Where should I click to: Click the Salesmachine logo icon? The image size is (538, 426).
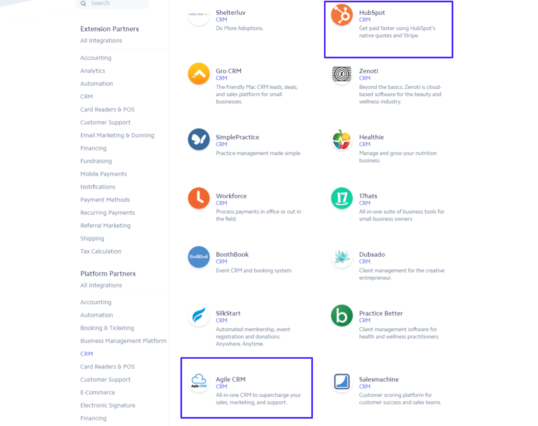[x=342, y=381]
